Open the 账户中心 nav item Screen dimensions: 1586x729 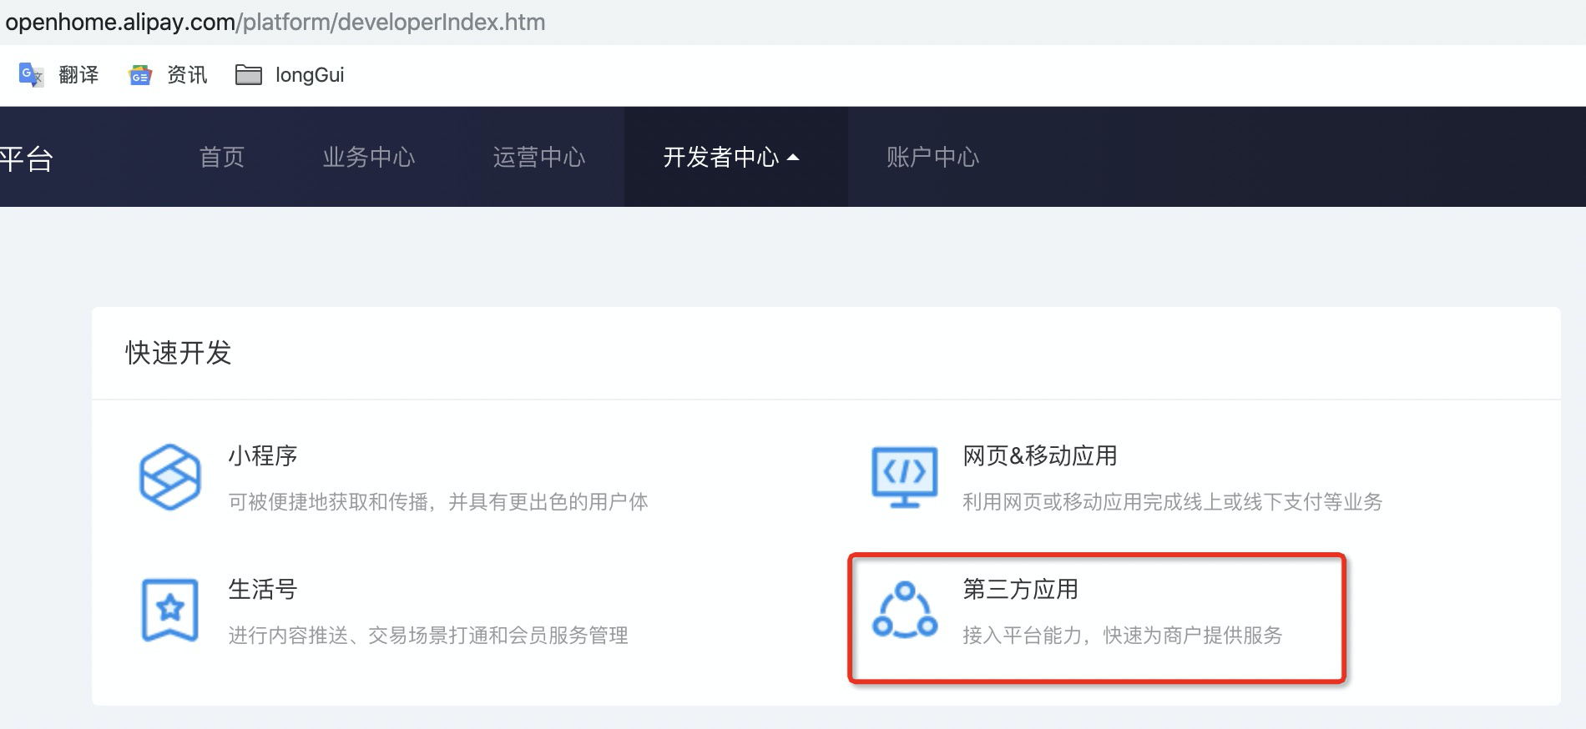(933, 157)
